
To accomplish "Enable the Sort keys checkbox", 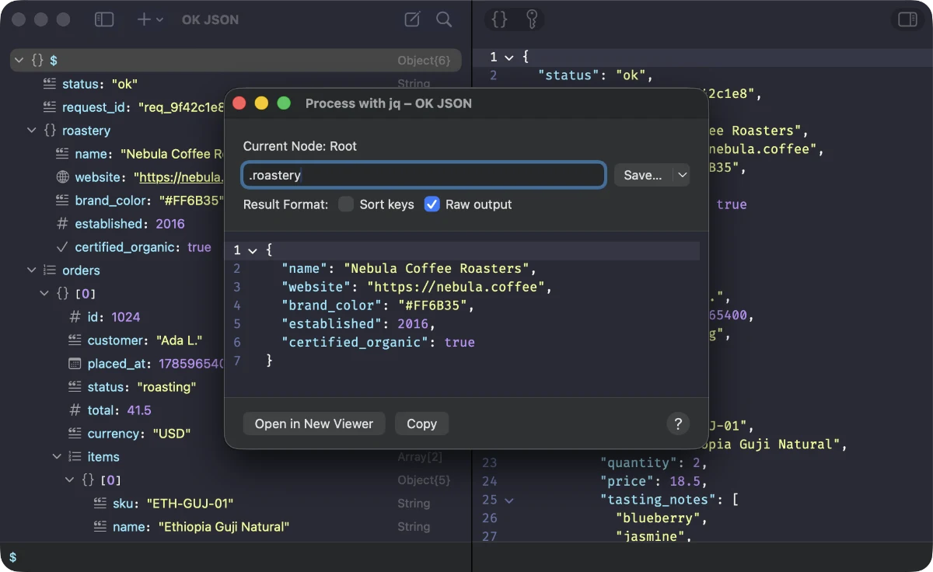I will pyautogui.click(x=346, y=204).
